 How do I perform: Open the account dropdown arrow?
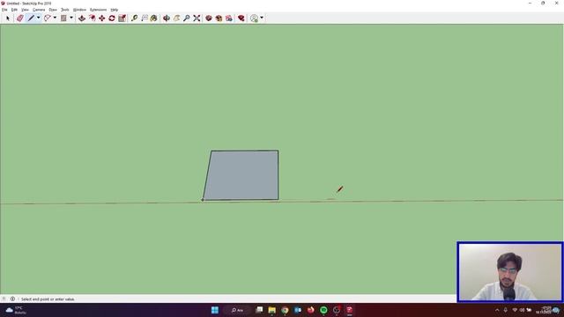pyautogui.click(x=262, y=18)
